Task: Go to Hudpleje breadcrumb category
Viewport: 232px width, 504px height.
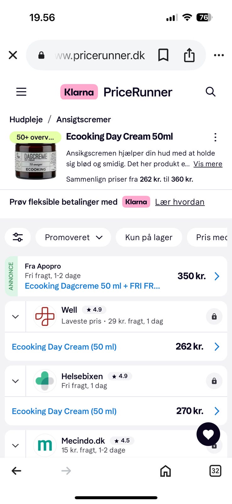Action: click(x=26, y=119)
